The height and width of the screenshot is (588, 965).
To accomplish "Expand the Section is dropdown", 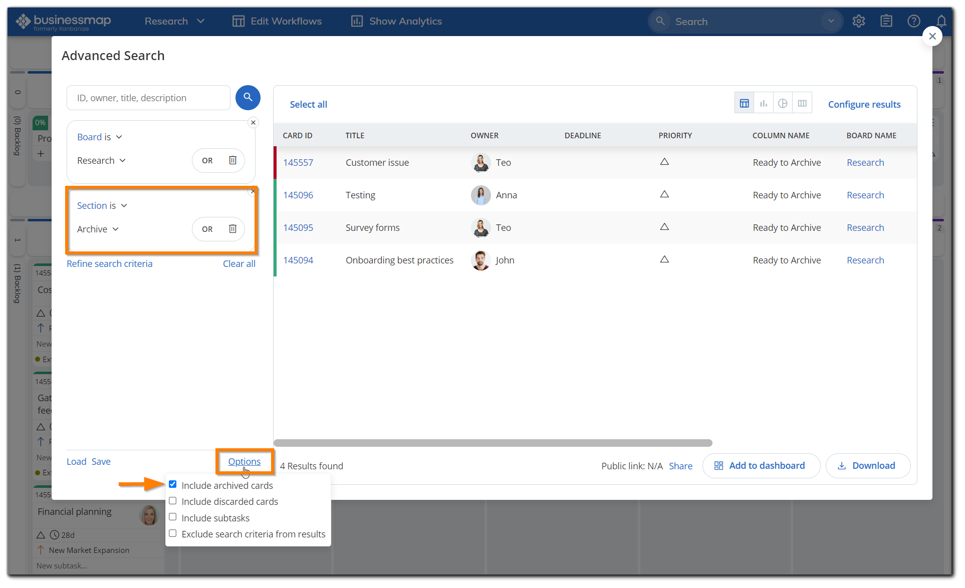I will click(102, 205).
